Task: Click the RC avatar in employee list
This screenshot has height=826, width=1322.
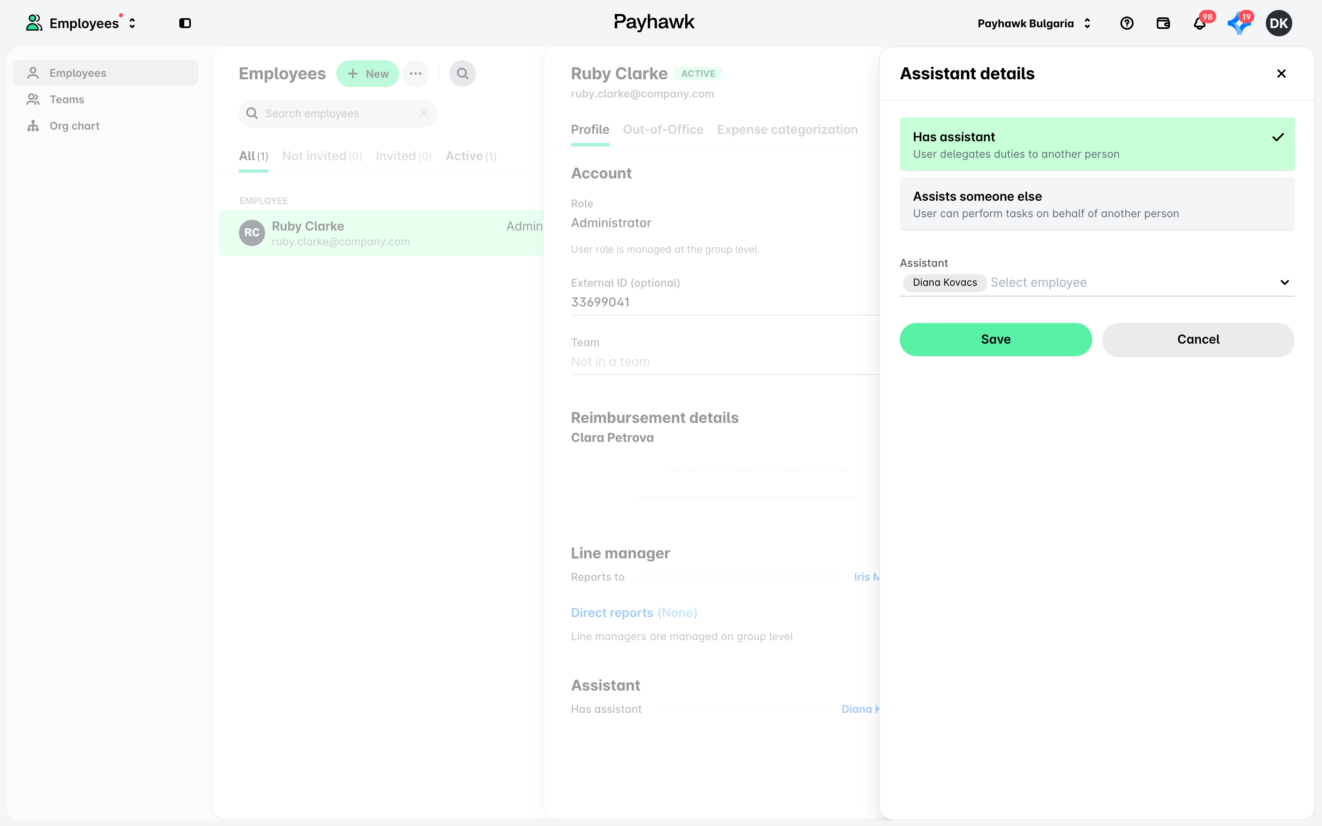Action: [252, 233]
